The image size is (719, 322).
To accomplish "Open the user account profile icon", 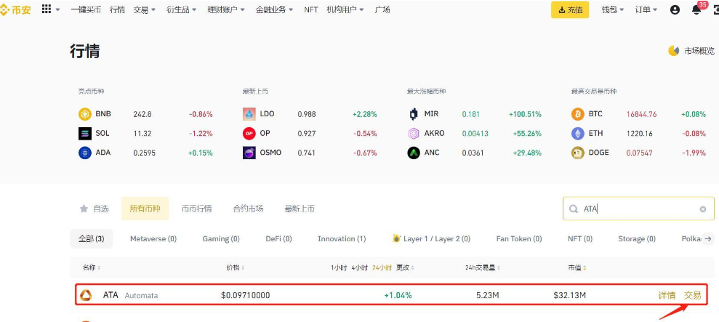I will click(x=675, y=9).
